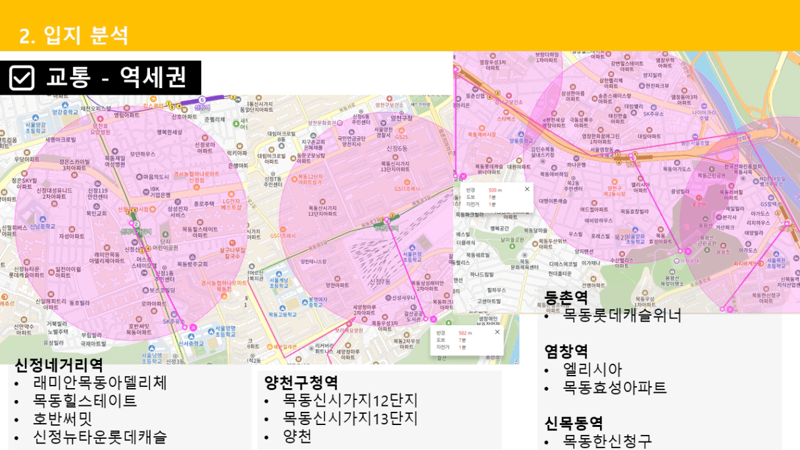This screenshot has height=450, width=800.
Task: Select the 래미안목동아델리체 bullet
Action: coord(100,382)
